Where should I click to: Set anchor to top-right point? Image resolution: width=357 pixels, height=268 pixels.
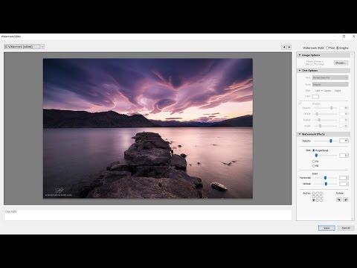321,193
